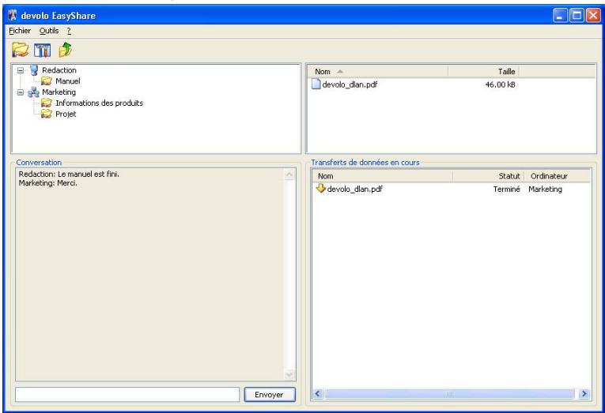Click the Envoyer button
The image size is (605, 413).
tap(270, 395)
